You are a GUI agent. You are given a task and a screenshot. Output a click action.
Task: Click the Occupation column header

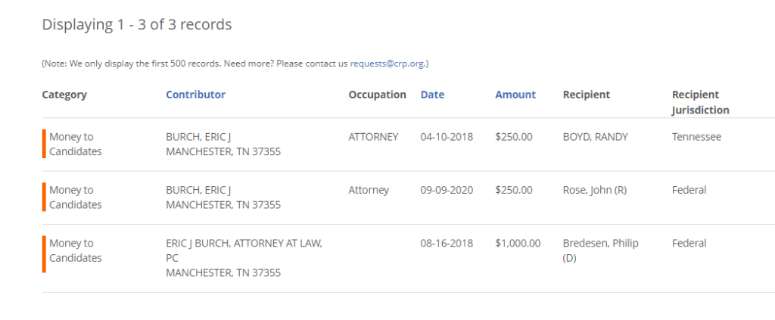click(x=378, y=95)
